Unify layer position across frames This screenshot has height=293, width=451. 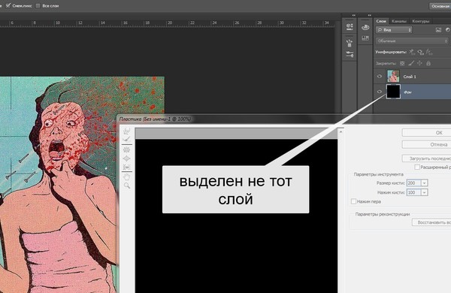[x=412, y=52]
